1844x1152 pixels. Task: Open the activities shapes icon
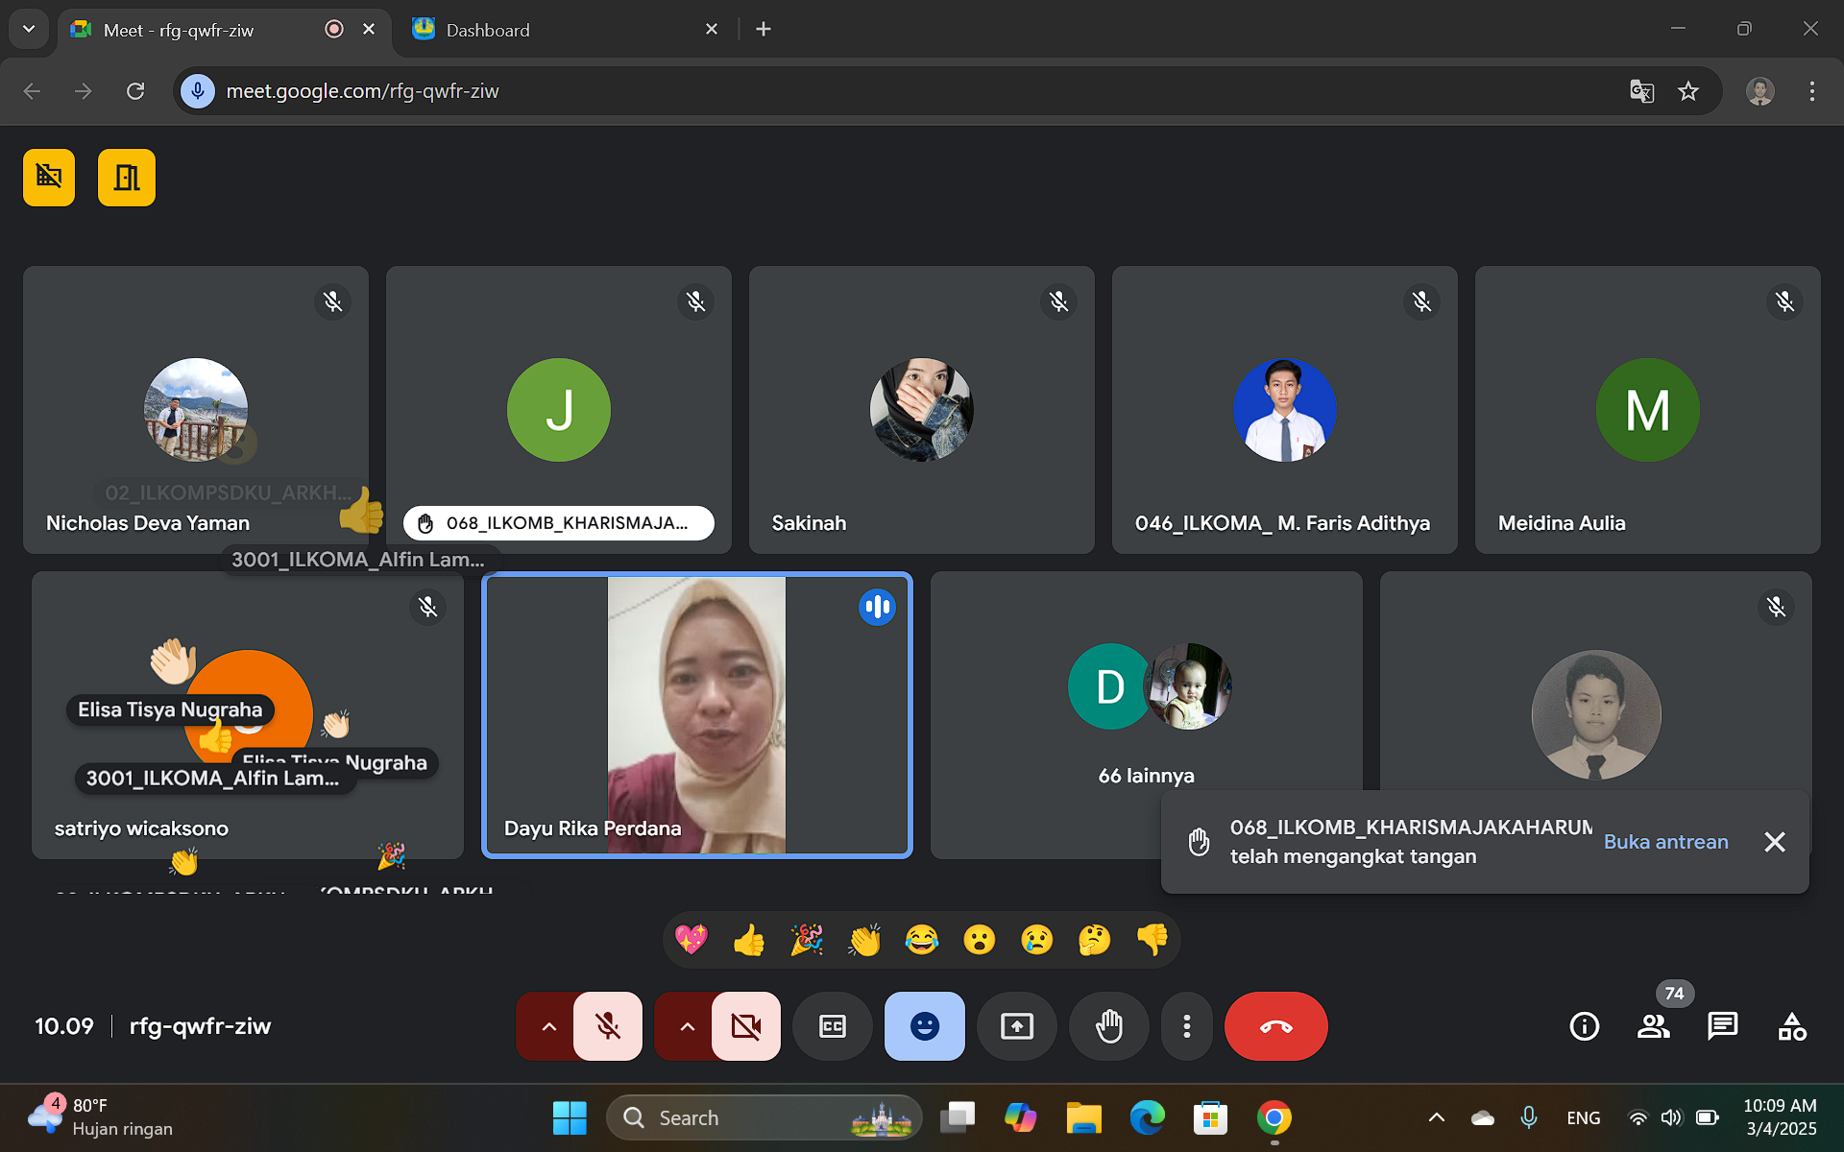(x=1791, y=1026)
